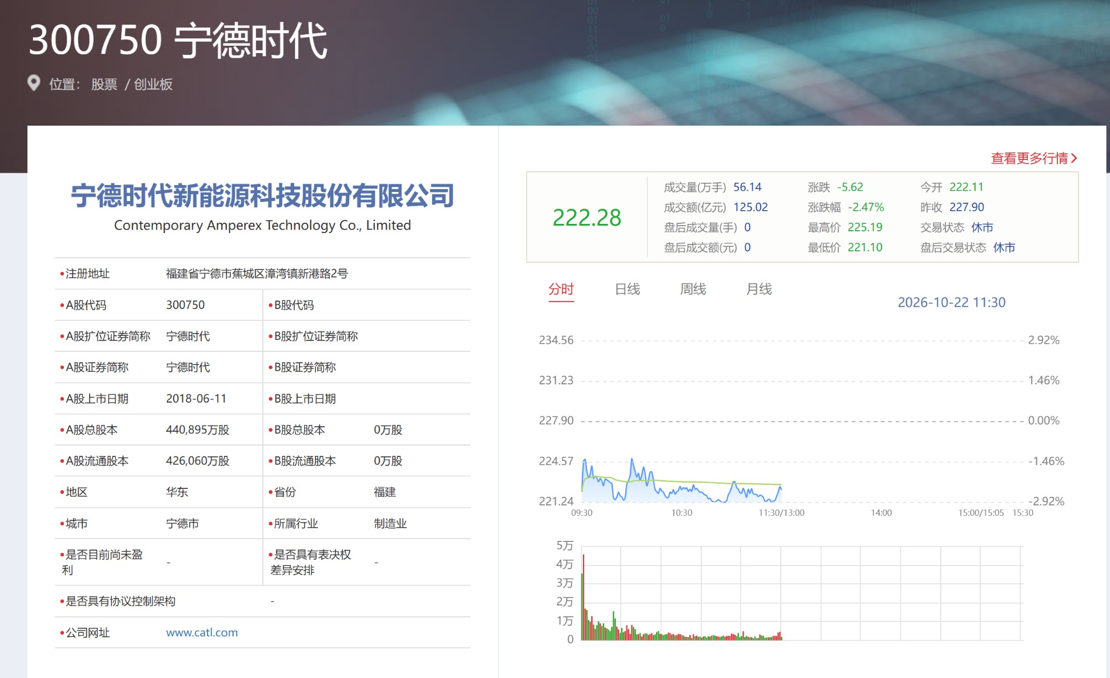Click the A股代码 value 300750

coord(185,305)
